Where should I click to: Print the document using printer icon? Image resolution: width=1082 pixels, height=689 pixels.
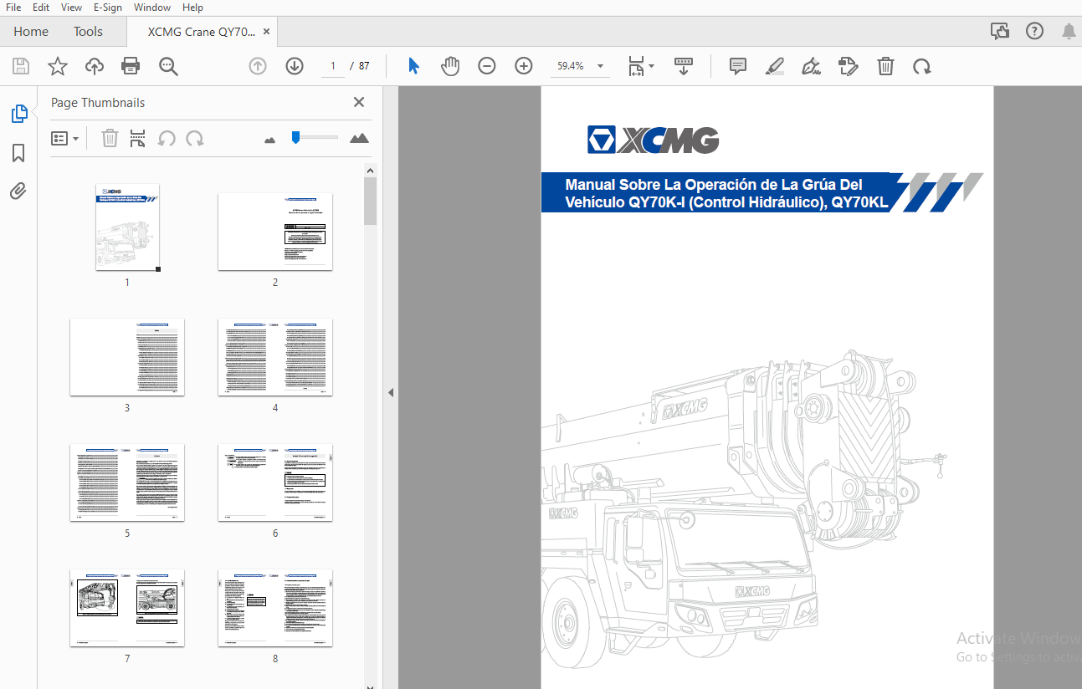[131, 66]
